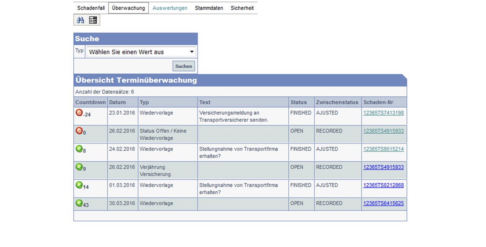The image size is (486, 247).
Task: Follow the 12365TS0212868 claim number link
Action: coord(383,185)
